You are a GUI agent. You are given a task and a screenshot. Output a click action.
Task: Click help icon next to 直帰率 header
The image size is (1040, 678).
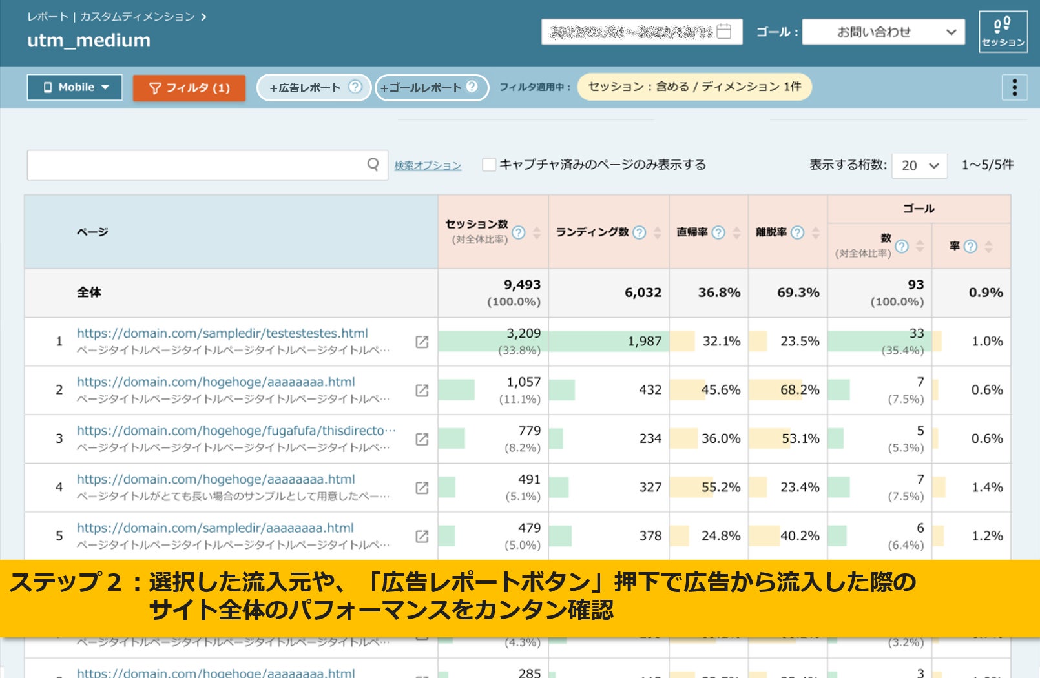(x=718, y=232)
